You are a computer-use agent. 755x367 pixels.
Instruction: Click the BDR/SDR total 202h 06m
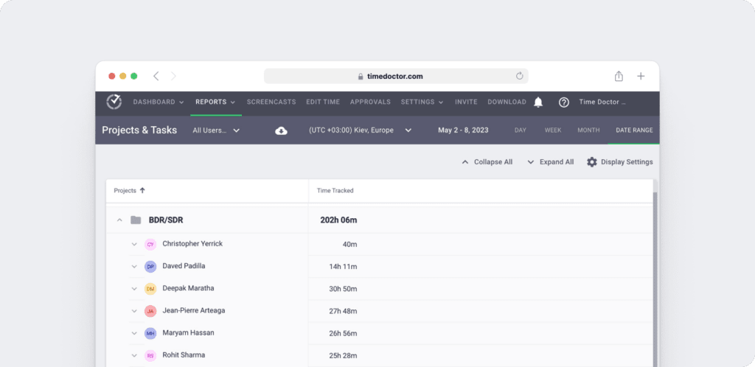pyautogui.click(x=338, y=220)
